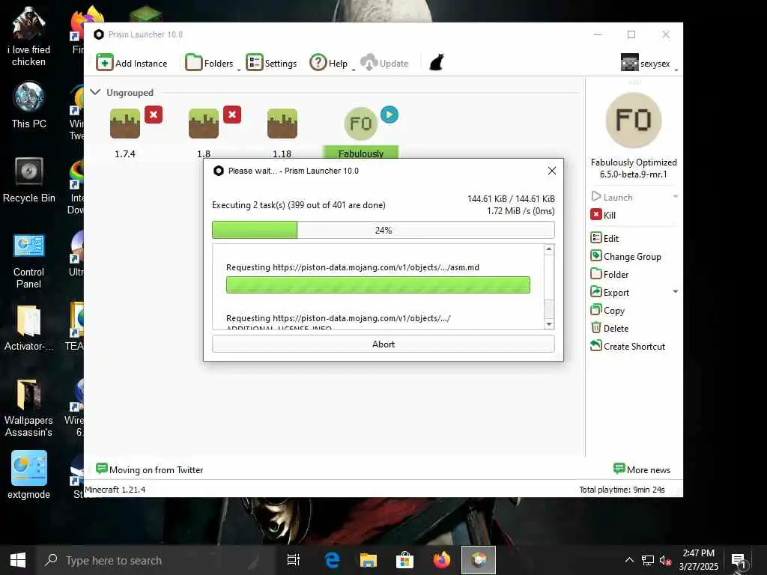This screenshot has height=575, width=767.
Task: Select the 1.8 instance icon
Action: click(204, 124)
